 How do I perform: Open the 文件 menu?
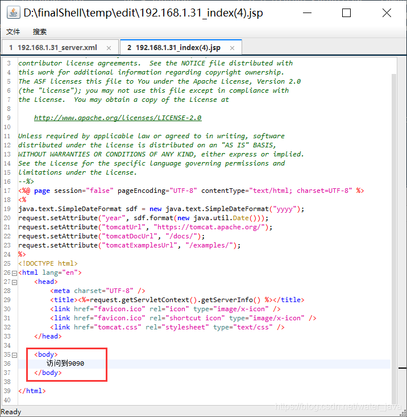tap(13, 32)
